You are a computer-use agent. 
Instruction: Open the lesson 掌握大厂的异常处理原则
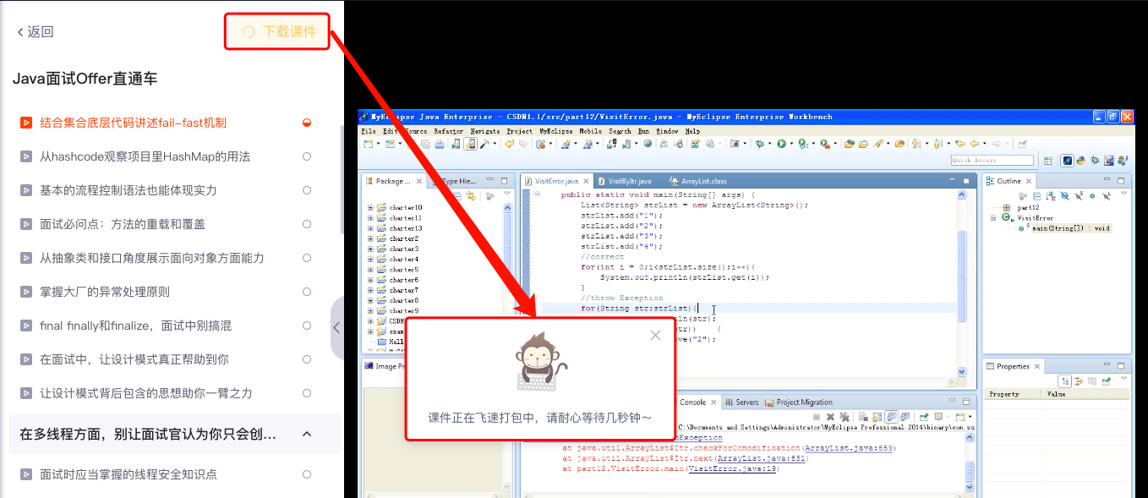tap(105, 292)
